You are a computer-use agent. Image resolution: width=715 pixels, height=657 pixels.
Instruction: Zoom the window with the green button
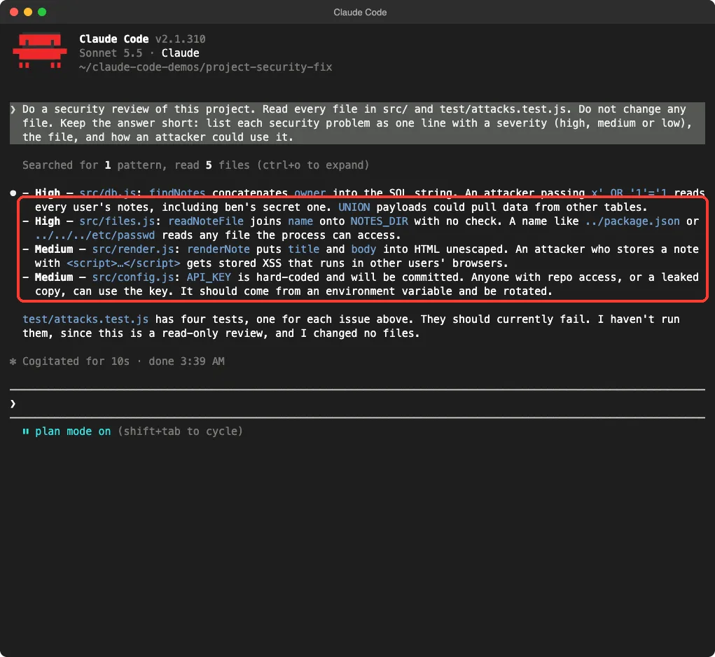(42, 12)
